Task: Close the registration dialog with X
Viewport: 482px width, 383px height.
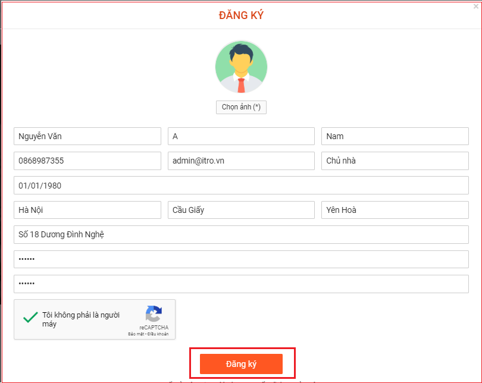Action: 475,6
